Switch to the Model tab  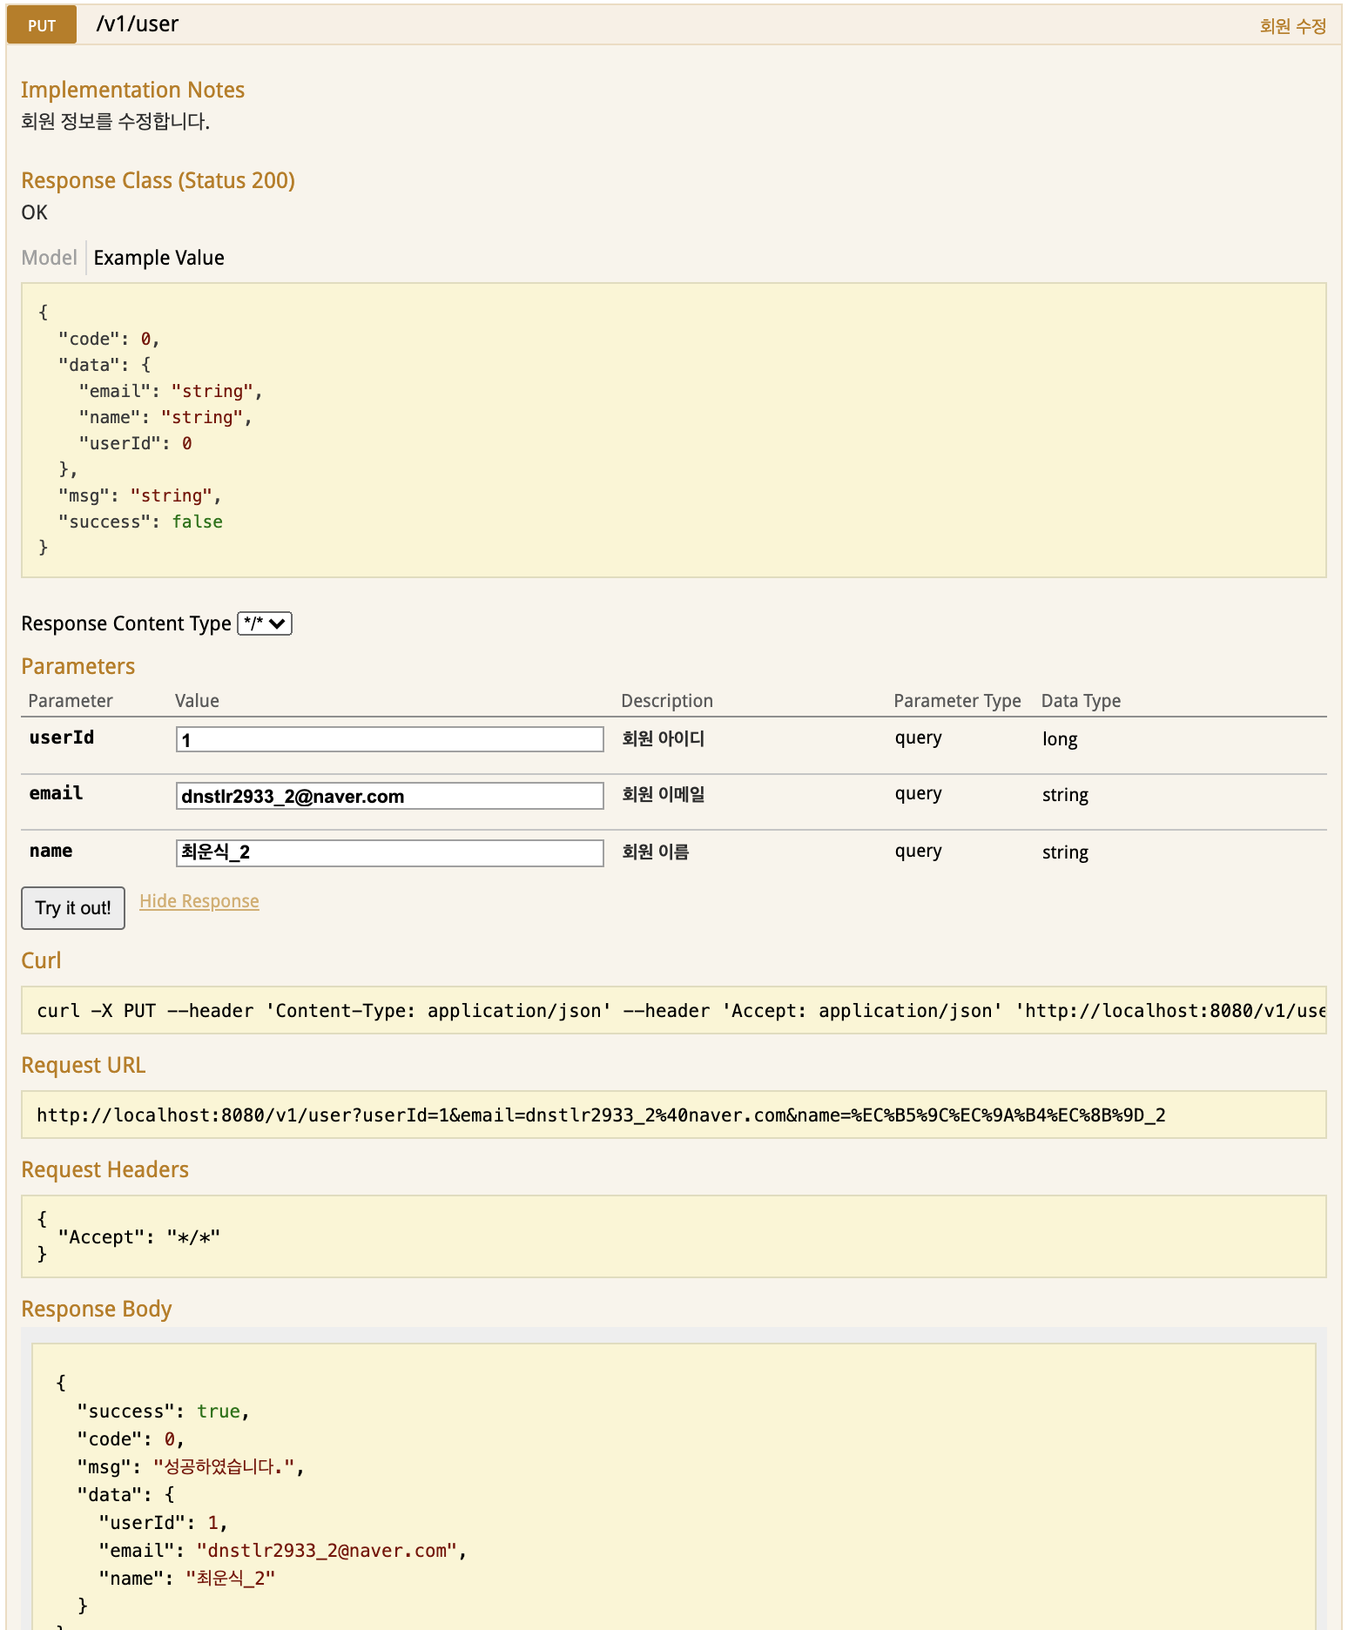coord(50,258)
